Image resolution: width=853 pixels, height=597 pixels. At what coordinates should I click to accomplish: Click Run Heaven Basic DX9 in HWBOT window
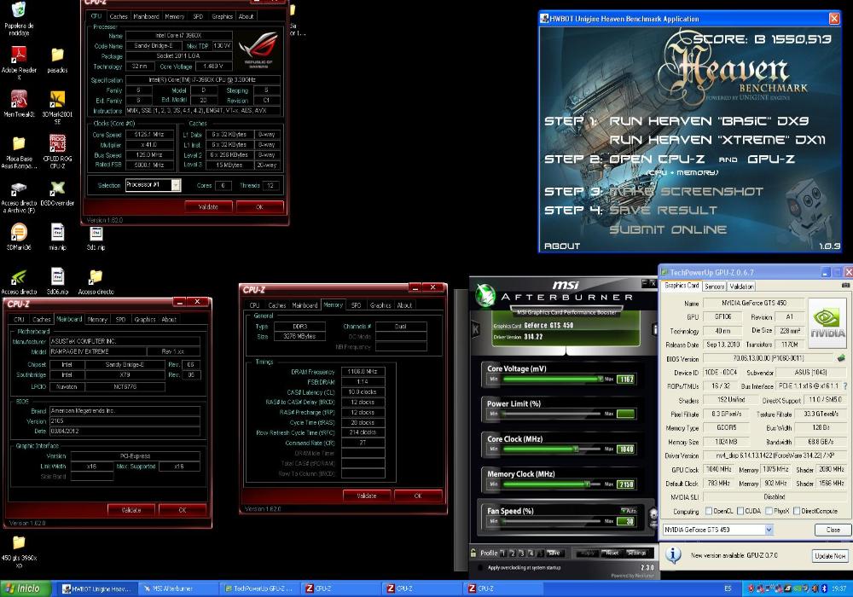tap(709, 121)
